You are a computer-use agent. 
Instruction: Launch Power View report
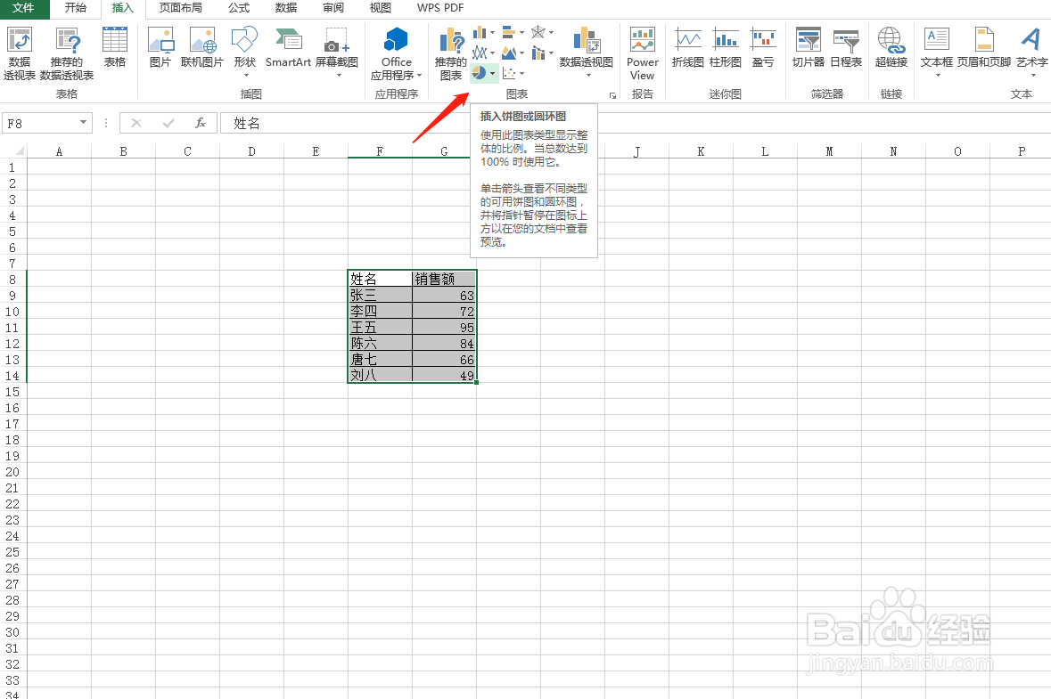[642, 53]
